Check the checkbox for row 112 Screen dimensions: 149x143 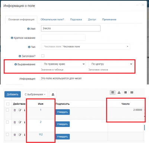click(x=7, y=134)
